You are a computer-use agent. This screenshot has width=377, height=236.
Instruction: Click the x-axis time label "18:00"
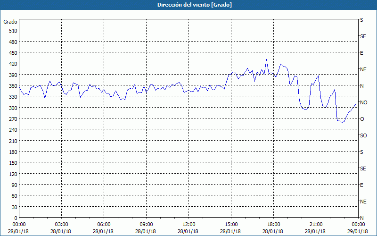[273, 225]
